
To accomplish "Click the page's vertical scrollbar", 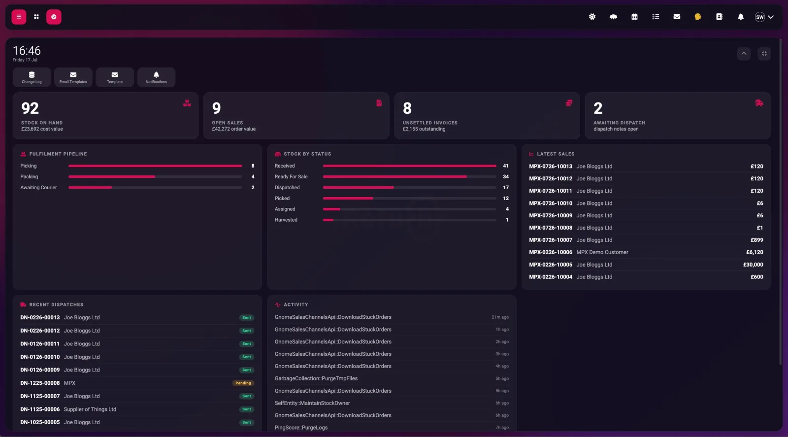I will tap(780, 202).
